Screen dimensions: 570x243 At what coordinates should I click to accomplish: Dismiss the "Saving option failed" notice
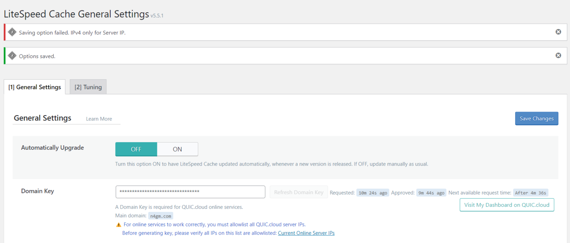[x=558, y=32]
